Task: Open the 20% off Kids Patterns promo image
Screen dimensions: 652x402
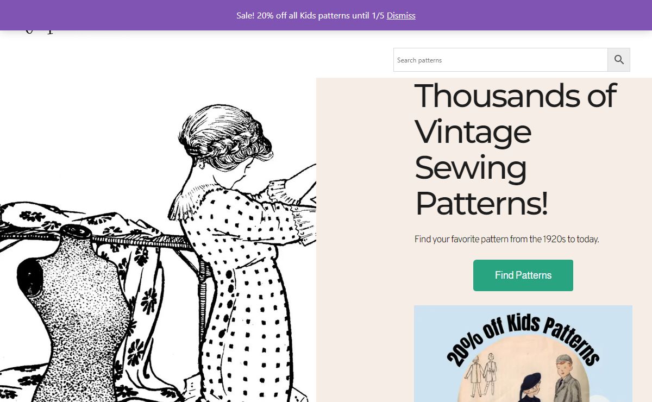Action: click(523, 353)
